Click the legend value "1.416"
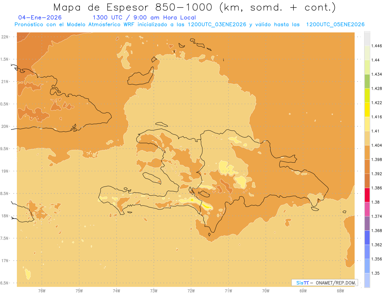382x295 pixels. coord(376,117)
